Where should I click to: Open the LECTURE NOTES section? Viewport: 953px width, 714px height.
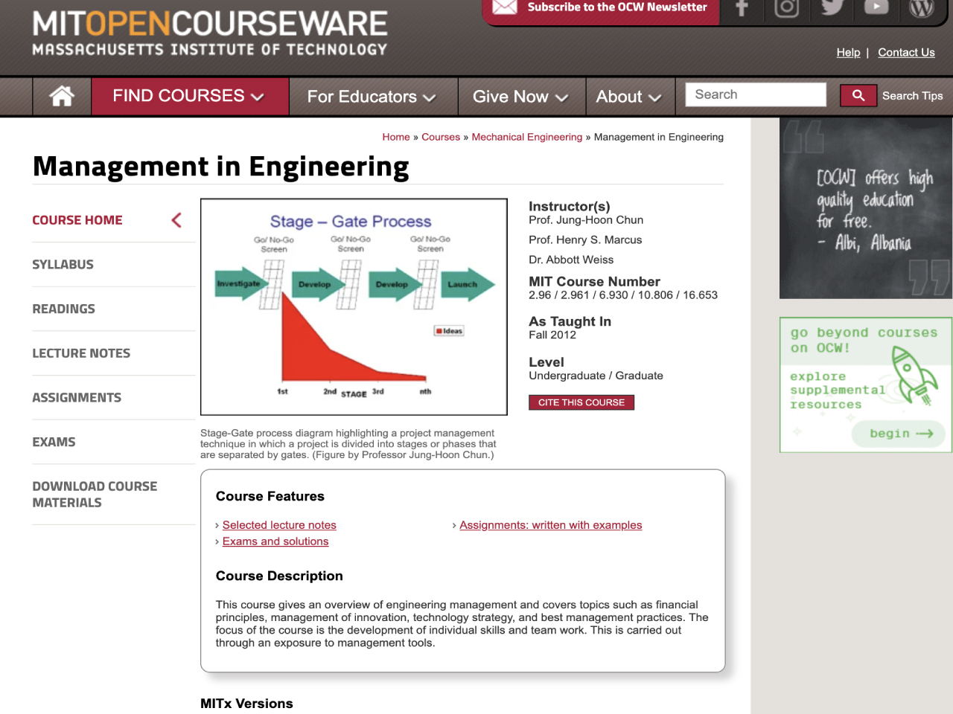[x=81, y=353]
